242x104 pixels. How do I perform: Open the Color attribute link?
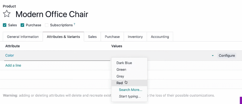(10, 55)
